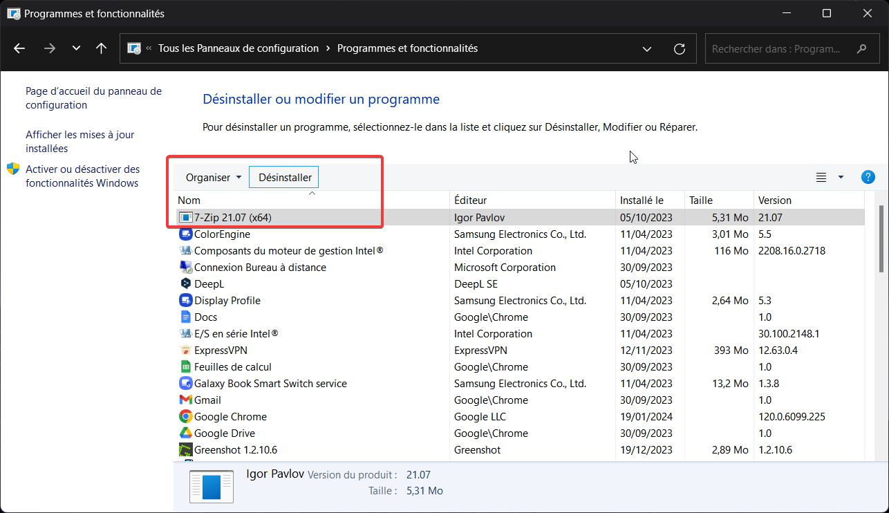The image size is (889, 513).
Task: Sort by the Taille column header
Action: coord(719,200)
